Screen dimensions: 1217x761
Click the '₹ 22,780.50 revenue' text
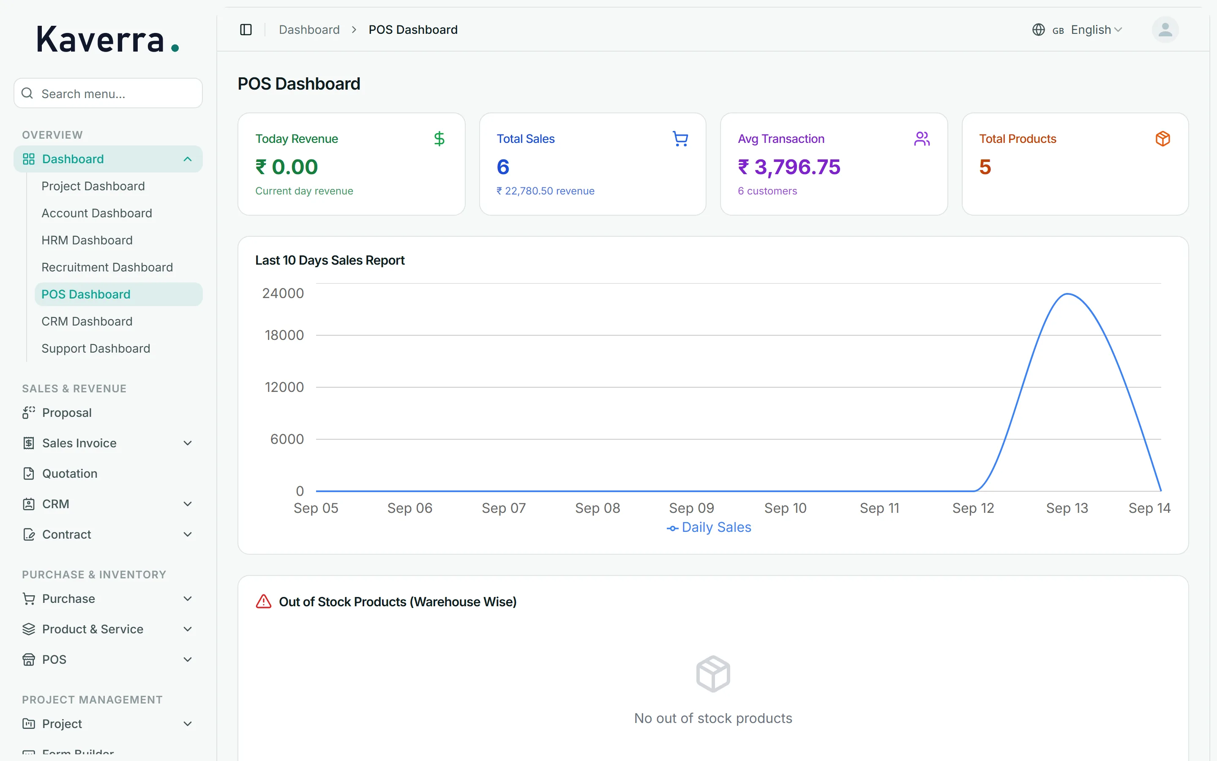pos(545,191)
